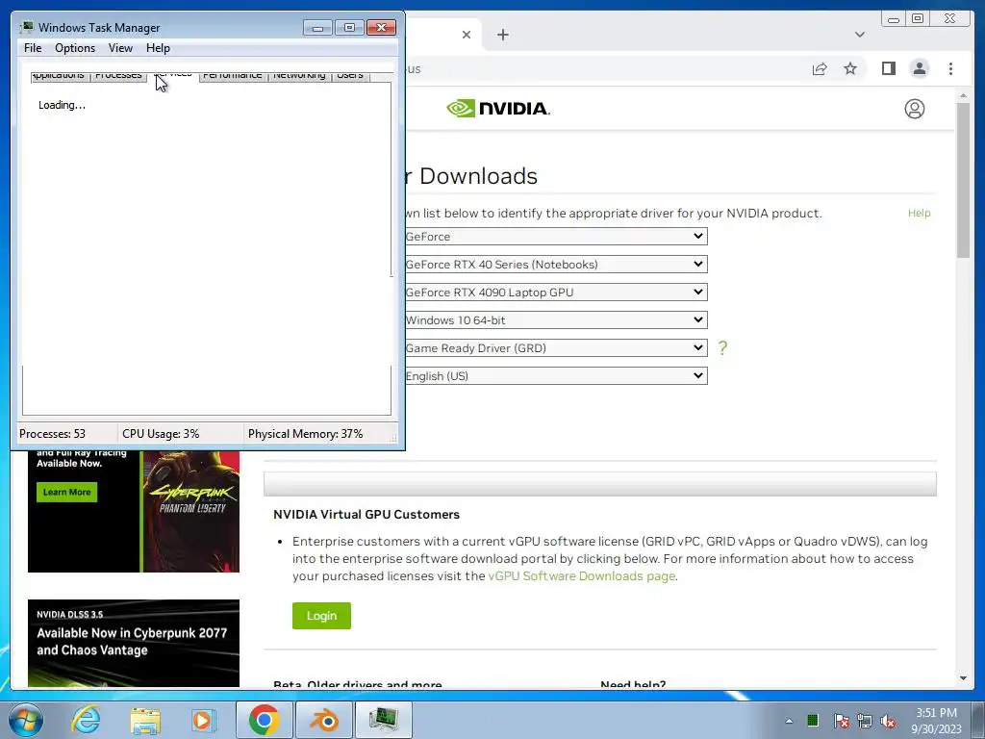Click green CPU meter tray icon

pos(813,720)
